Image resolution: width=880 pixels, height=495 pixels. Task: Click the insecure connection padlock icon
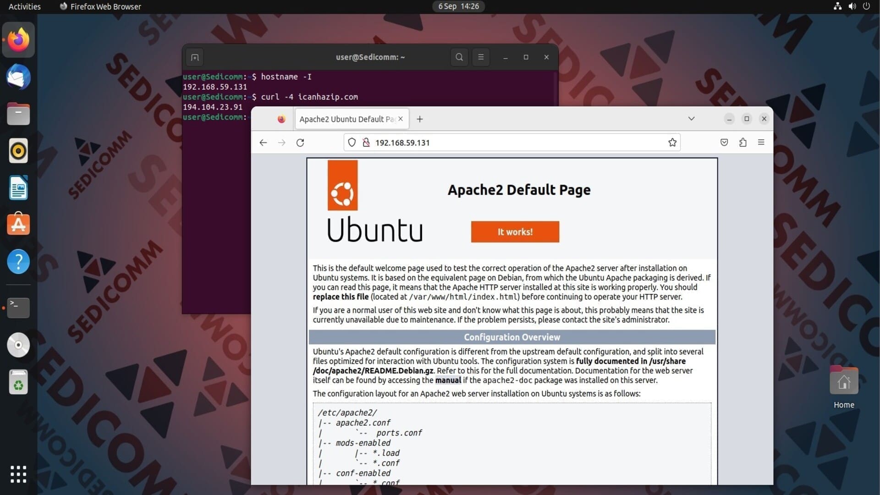(366, 143)
